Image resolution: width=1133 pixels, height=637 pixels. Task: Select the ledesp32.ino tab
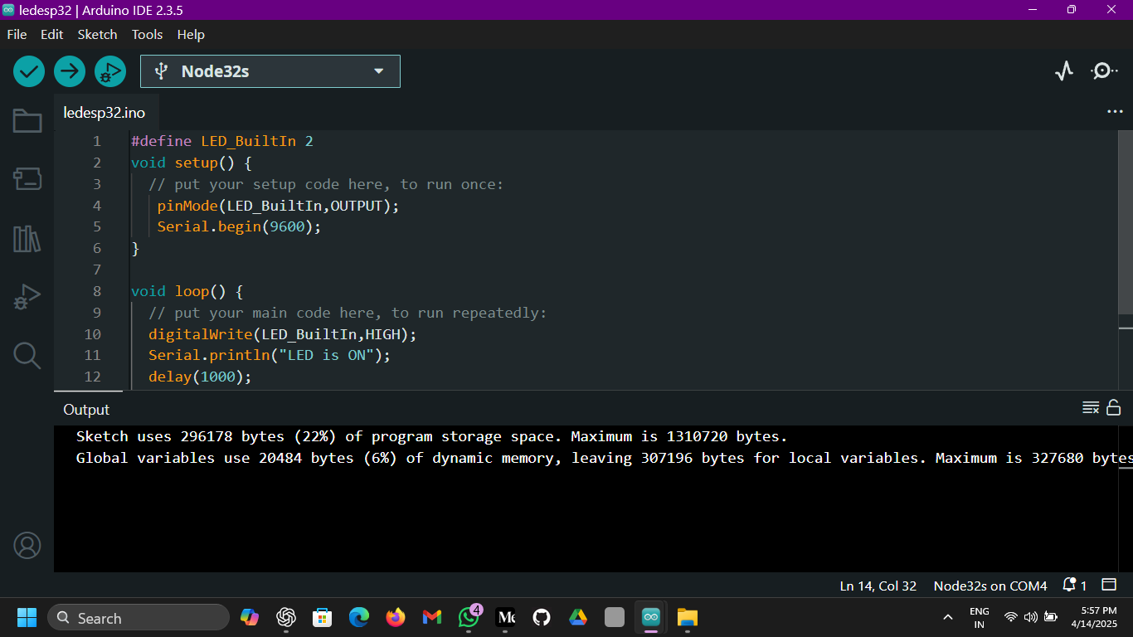[105, 113]
